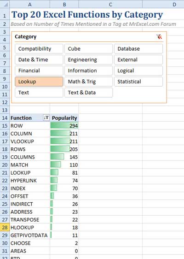Select column A header

(30, 4)
